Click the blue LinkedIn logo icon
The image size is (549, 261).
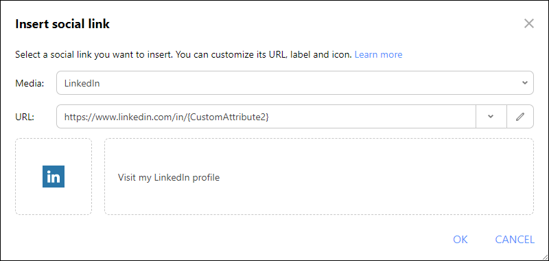(54, 177)
